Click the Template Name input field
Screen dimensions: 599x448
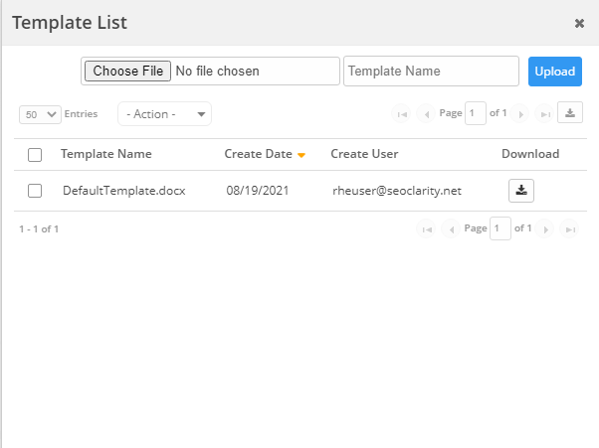point(431,72)
